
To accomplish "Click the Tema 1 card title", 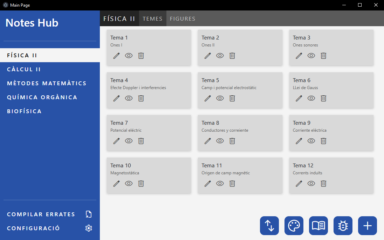I will pyautogui.click(x=119, y=38).
